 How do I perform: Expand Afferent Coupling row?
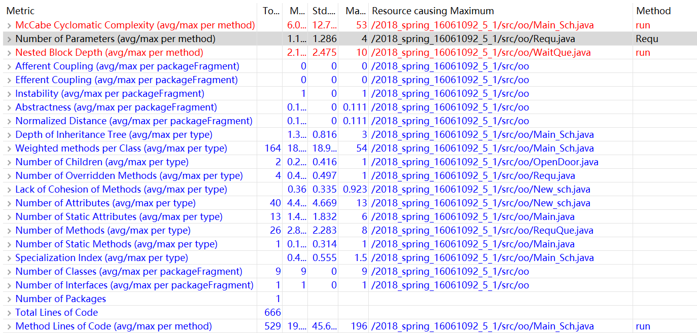tap(9, 66)
